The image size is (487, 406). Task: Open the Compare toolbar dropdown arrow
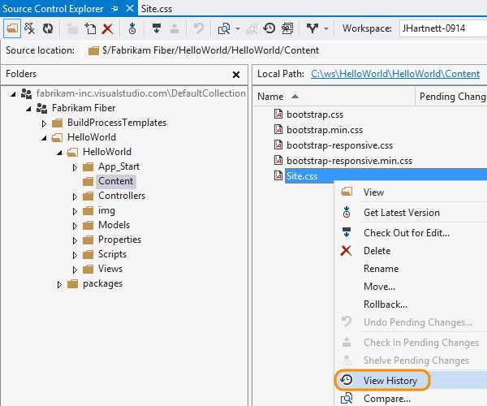(238, 29)
